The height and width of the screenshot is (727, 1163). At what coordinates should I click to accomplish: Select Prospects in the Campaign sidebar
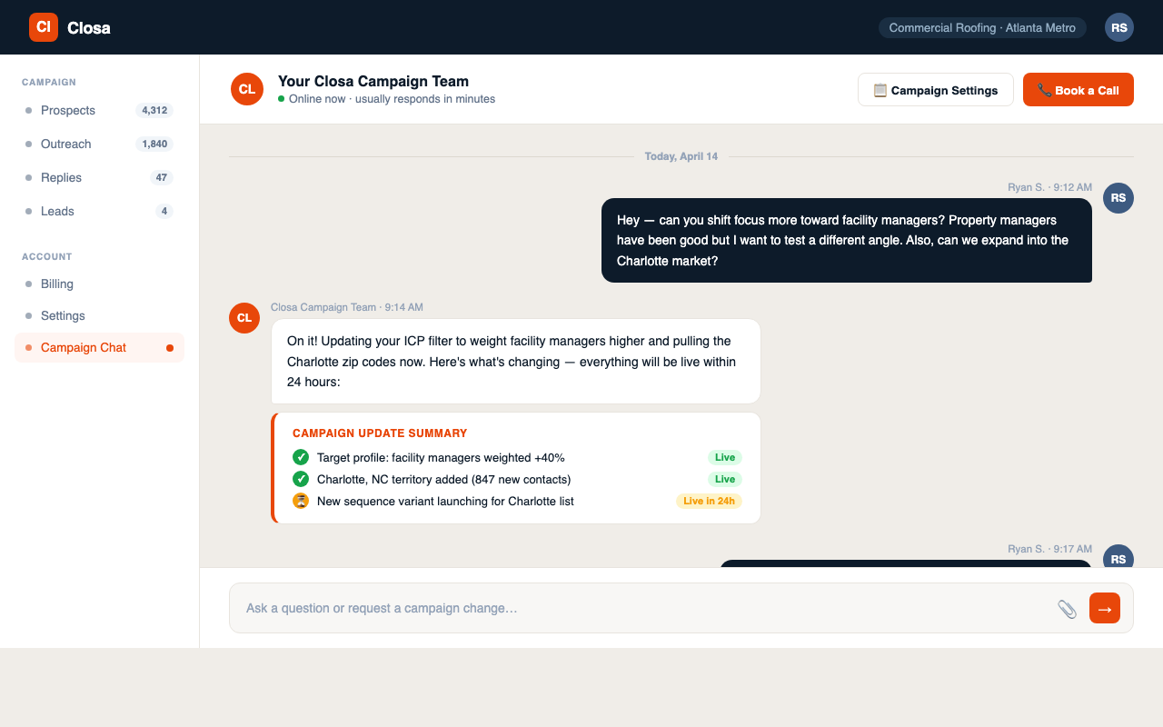click(x=68, y=110)
